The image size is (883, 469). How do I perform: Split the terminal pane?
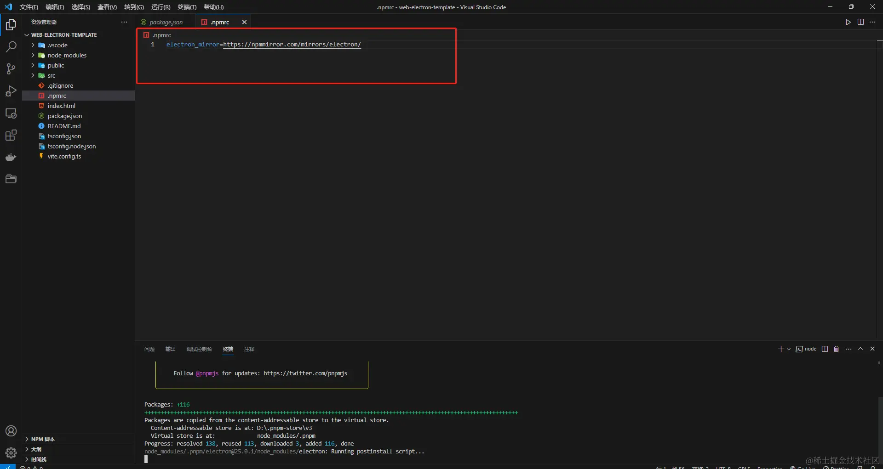coord(825,349)
